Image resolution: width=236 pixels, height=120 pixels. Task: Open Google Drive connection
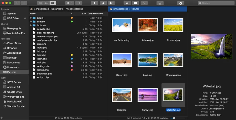click(x=14, y=92)
